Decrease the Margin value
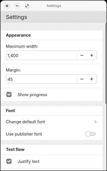107x171 pixels. [82, 79]
